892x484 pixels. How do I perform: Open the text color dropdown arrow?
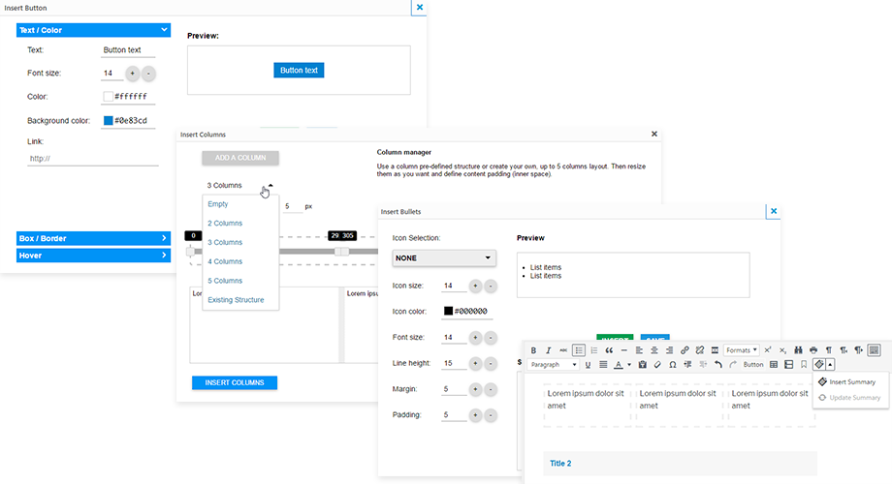pos(629,365)
